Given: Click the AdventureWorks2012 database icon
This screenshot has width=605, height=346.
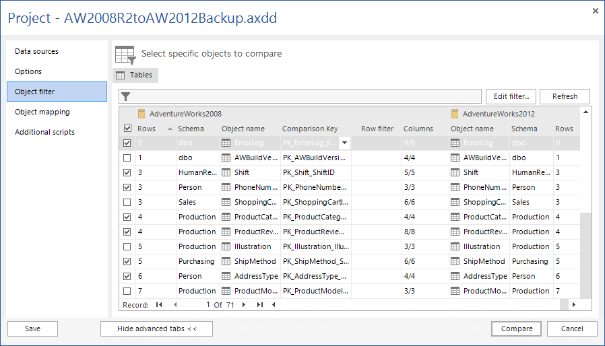Looking at the screenshot, I should (x=455, y=114).
